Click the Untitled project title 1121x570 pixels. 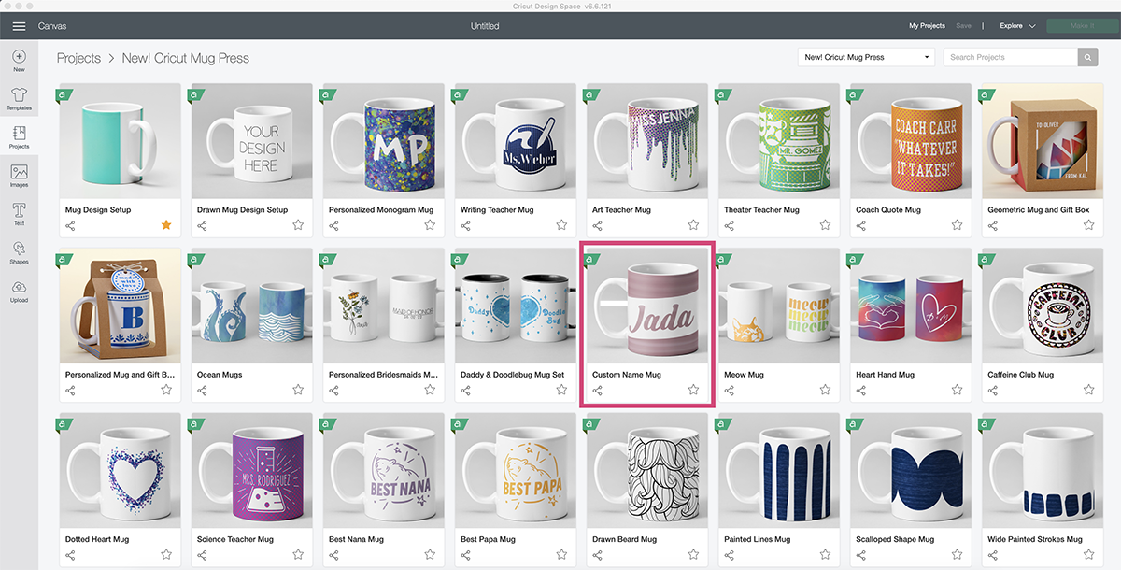(485, 26)
